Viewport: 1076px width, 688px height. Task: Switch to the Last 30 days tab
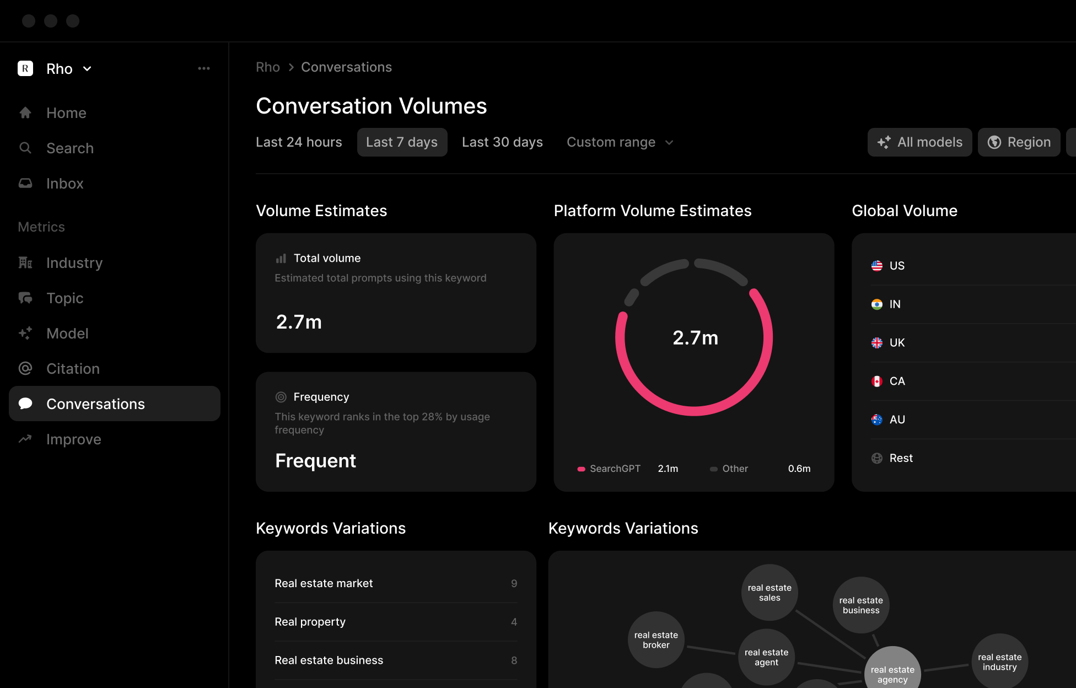[502, 142]
